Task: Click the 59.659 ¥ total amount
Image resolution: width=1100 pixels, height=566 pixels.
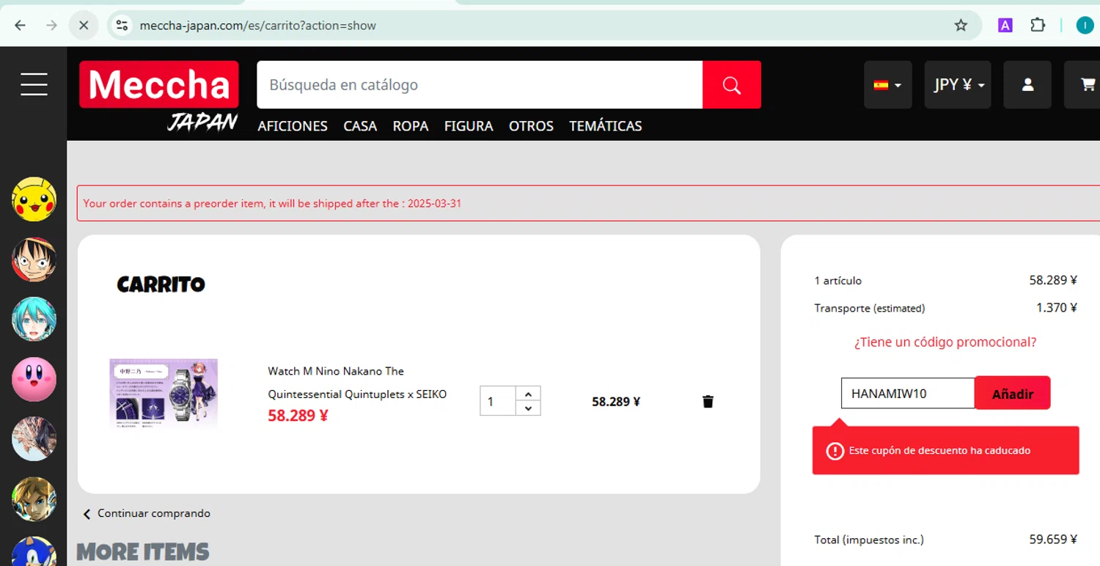Action: [1053, 540]
